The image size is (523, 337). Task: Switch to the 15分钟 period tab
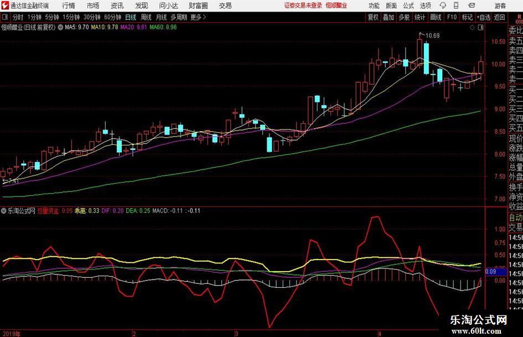[71, 17]
